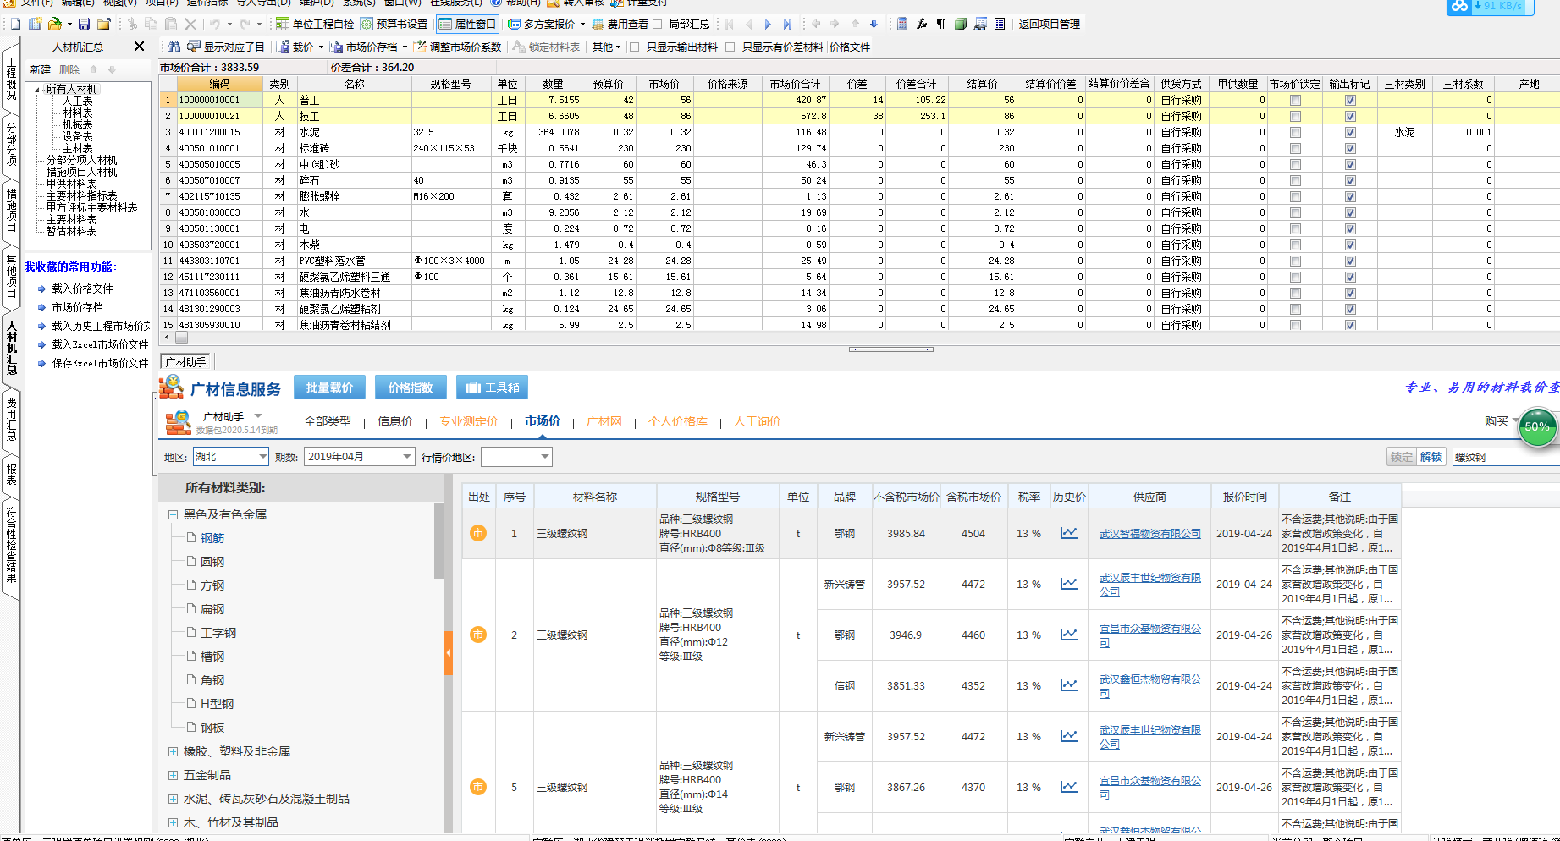
Task: Click the New file icon
Action: 15,24
